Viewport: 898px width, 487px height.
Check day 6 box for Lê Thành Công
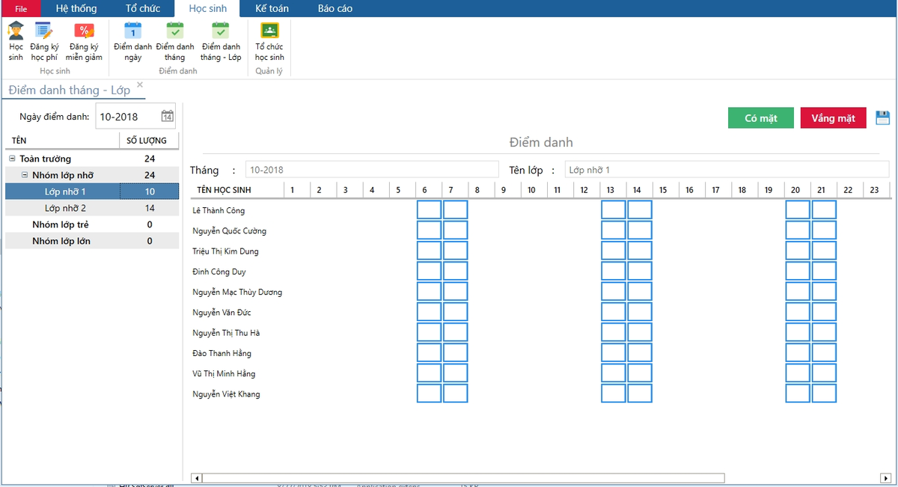coord(429,210)
